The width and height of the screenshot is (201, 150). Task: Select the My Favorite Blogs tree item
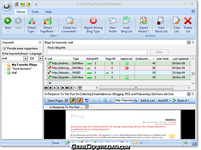25,65
